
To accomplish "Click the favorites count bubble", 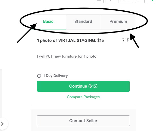I will pyautogui.click(x=126, y=1).
